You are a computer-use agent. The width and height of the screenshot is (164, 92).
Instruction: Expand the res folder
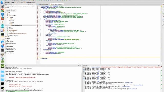9,24
